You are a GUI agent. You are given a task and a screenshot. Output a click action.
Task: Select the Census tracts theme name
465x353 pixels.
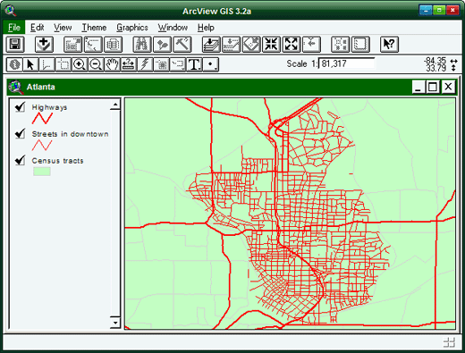tap(57, 161)
